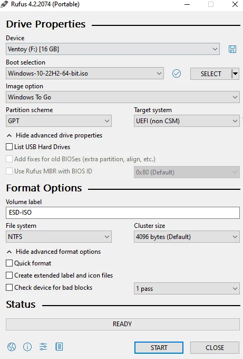Show the log window icon
Image resolution: width=243 pixels, height=359 pixels.
click(59, 347)
